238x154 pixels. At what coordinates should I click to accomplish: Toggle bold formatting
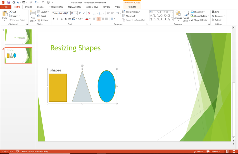click(x=54, y=19)
